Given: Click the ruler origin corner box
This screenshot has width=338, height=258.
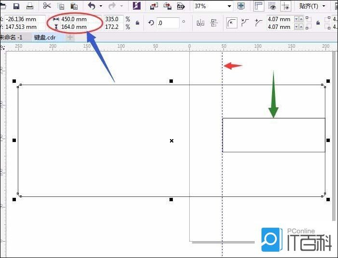Looking at the screenshot, I should tap(3, 48).
